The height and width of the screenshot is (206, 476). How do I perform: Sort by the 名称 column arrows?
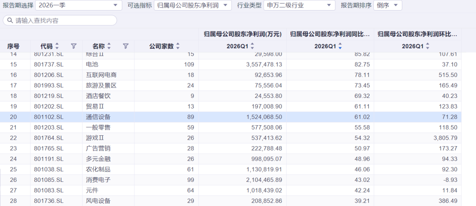coord(109,46)
